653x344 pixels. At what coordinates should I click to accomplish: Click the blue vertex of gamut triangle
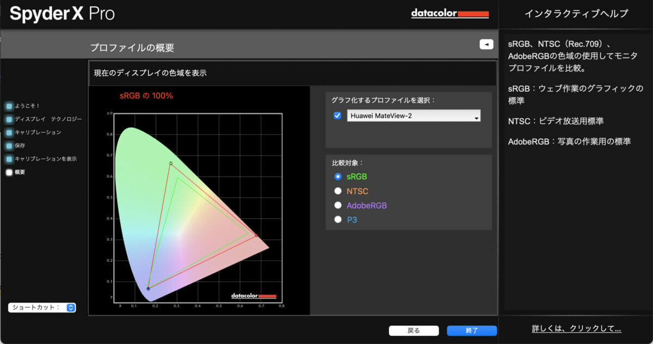click(x=148, y=289)
